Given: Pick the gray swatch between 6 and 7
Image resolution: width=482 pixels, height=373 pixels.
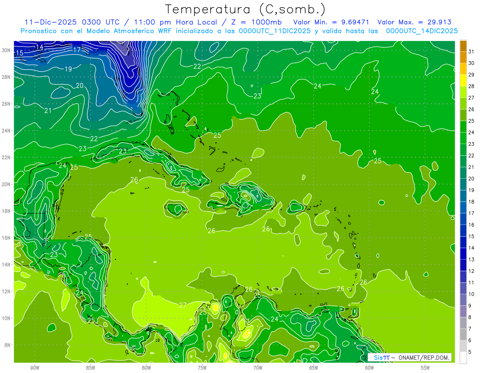Looking at the screenshot, I should coord(463,334).
